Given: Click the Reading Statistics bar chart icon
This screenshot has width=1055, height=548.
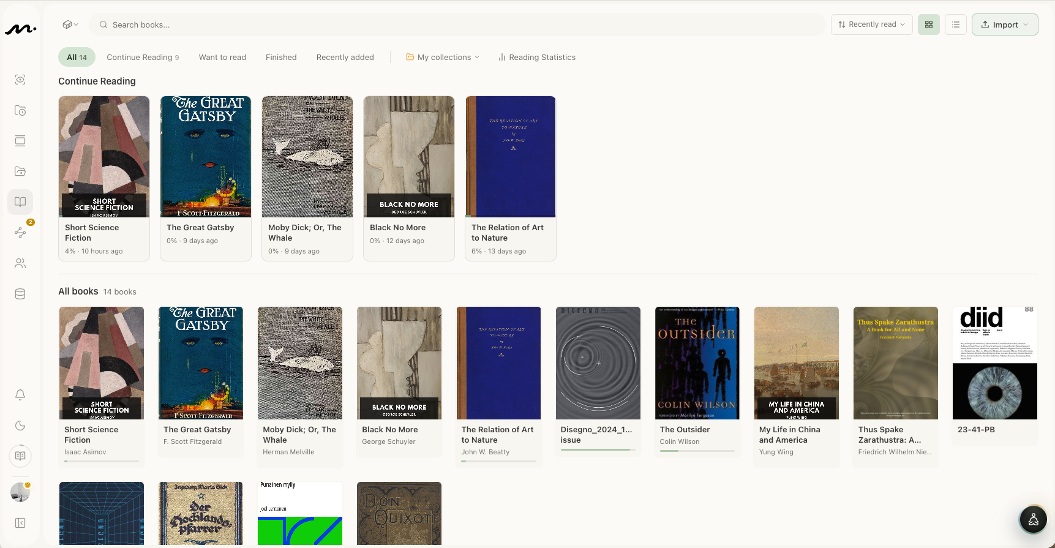Looking at the screenshot, I should click(x=502, y=58).
